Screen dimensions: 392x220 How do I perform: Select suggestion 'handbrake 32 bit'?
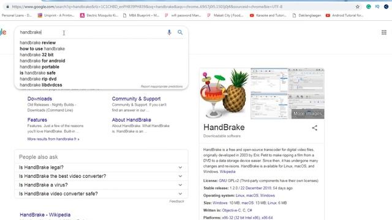click(37, 54)
